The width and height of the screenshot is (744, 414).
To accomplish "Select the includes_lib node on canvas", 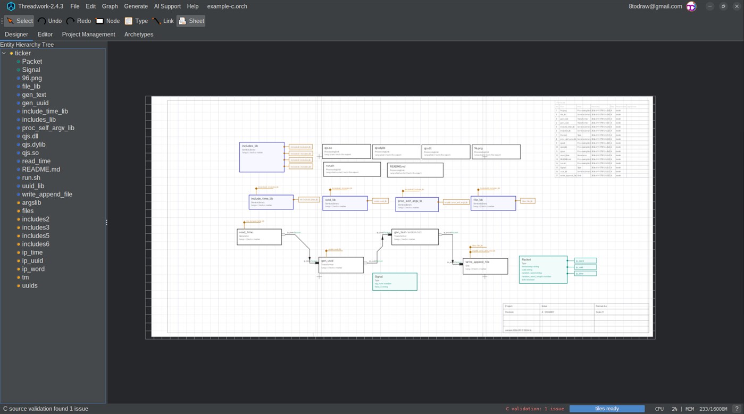I will pyautogui.click(x=262, y=157).
